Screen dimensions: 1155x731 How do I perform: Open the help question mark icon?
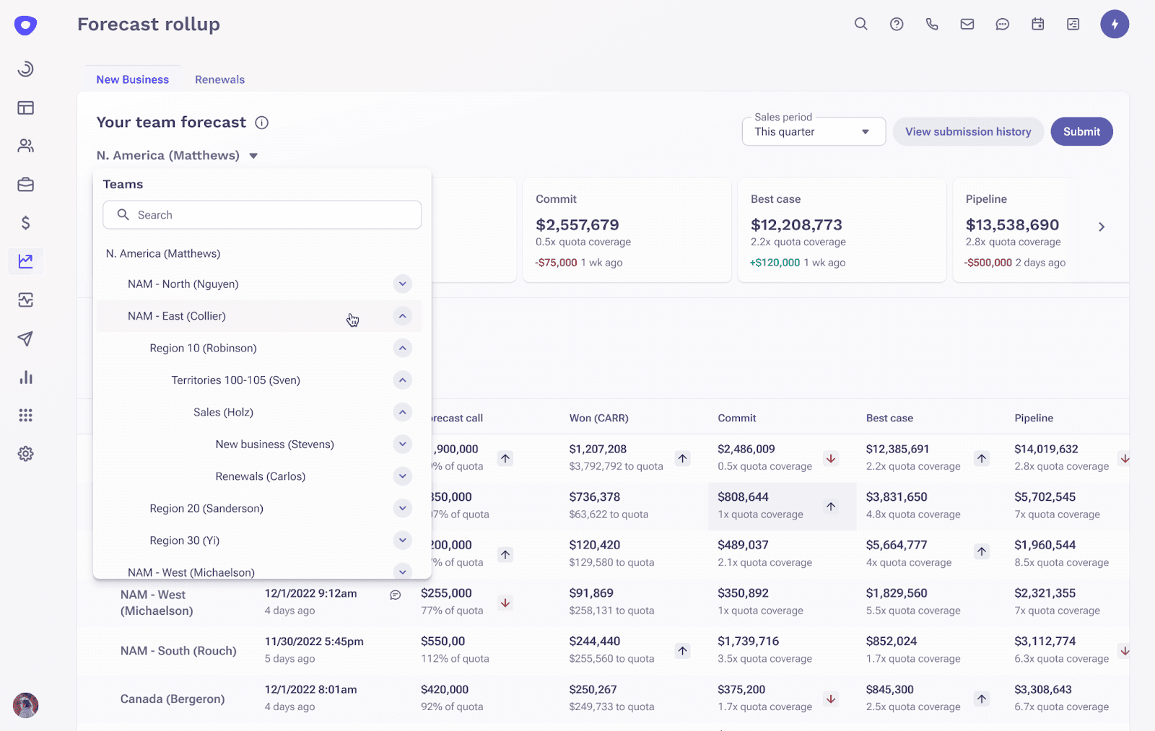(x=897, y=24)
